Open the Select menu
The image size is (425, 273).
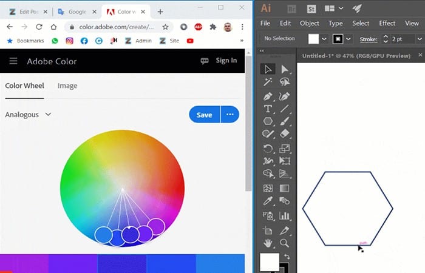pyautogui.click(x=361, y=23)
